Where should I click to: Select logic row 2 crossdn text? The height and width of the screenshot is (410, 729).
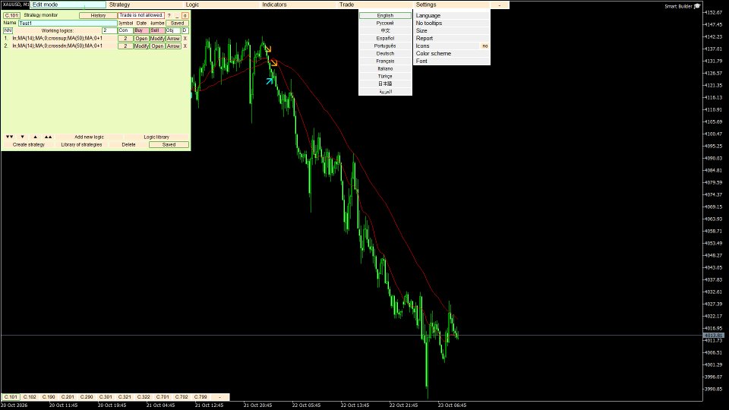click(x=57, y=46)
